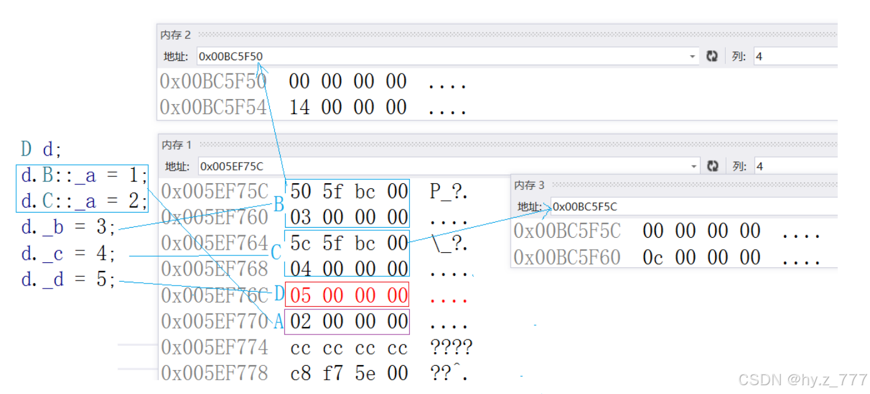The height and width of the screenshot is (394, 870).
Task: Select memory row address 0x00BC5F50
Action: [x=213, y=82]
